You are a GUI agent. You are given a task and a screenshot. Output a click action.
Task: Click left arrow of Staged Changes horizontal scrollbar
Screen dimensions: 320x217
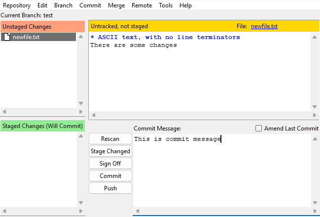tap(4, 211)
